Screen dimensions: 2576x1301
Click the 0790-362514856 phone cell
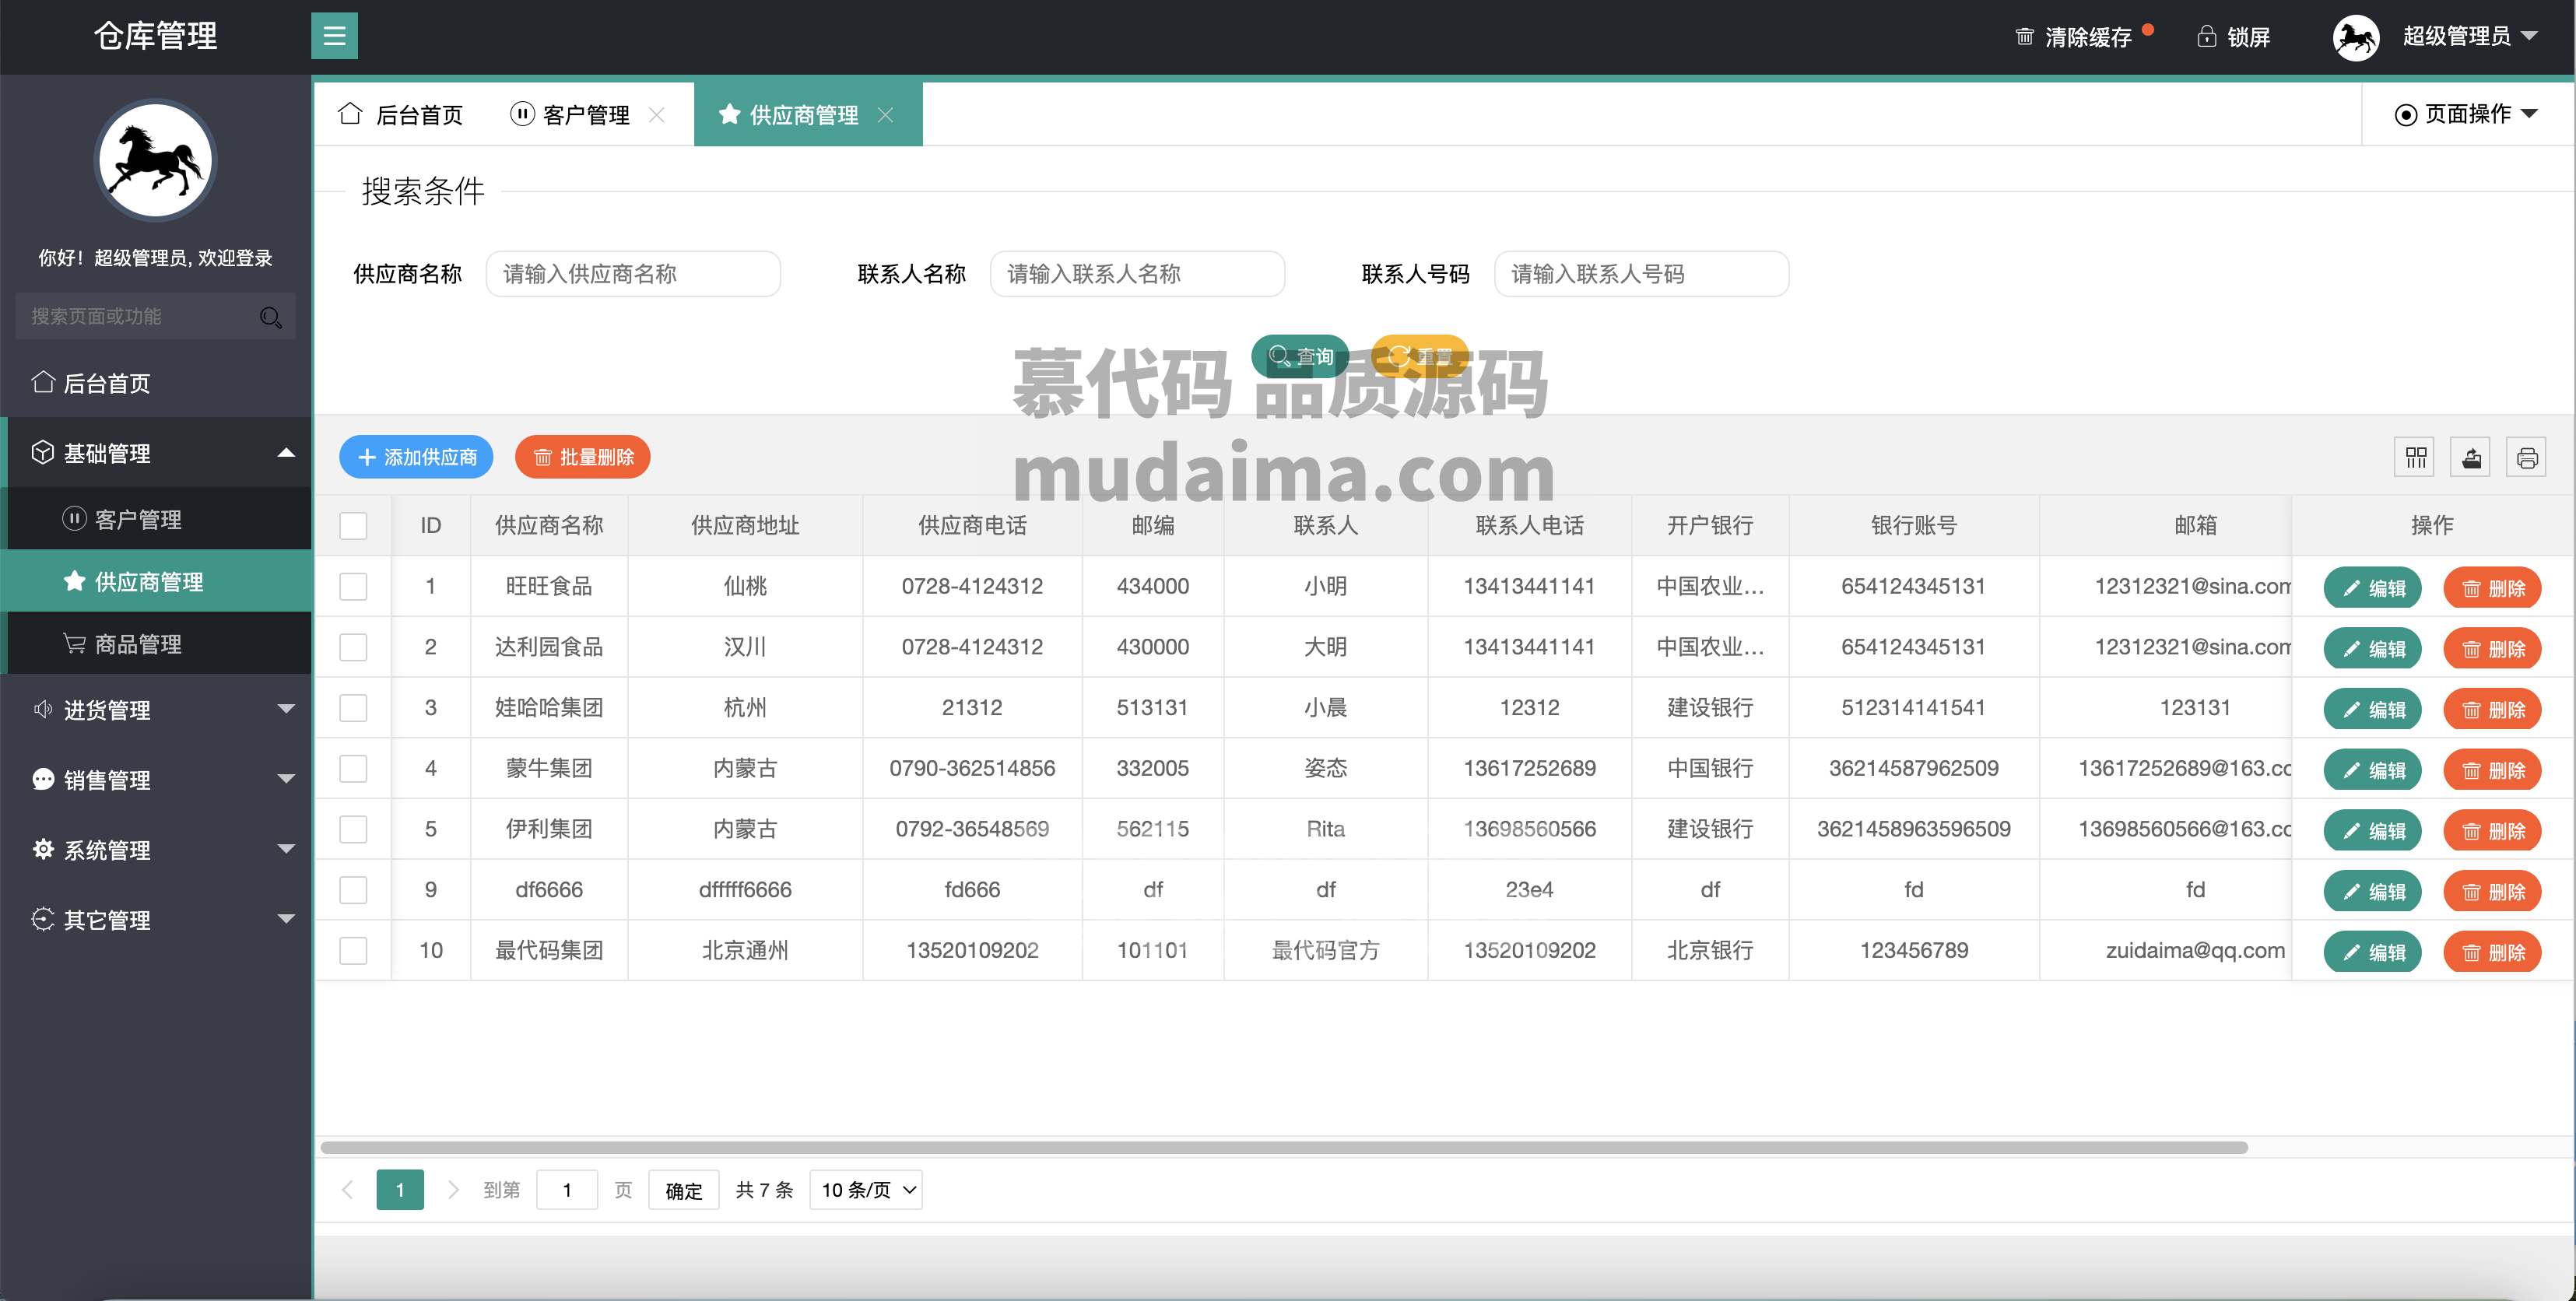click(972, 768)
